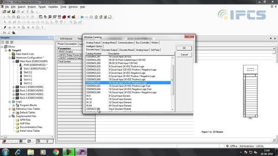Viewport: 278px width, 156px height.
Task: Open the Documentation Files folder
Action: 31,127
